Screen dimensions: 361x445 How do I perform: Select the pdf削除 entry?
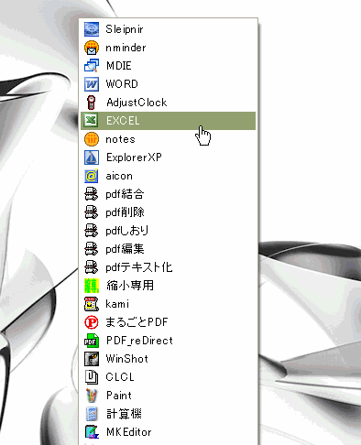pos(168,212)
